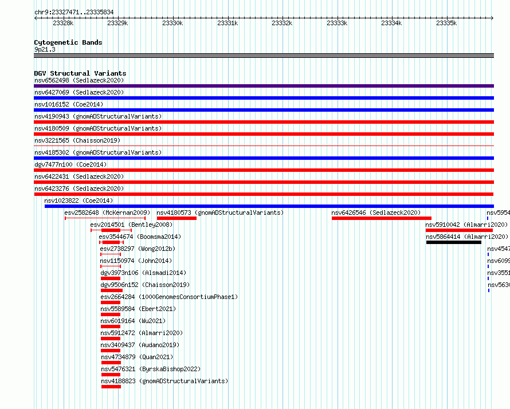
Task: Select the DGV Structural Variants track title
Action: point(80,73)
